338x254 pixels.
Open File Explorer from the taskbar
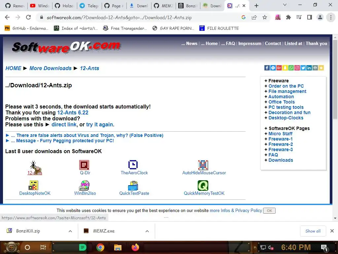pos(118,247)
